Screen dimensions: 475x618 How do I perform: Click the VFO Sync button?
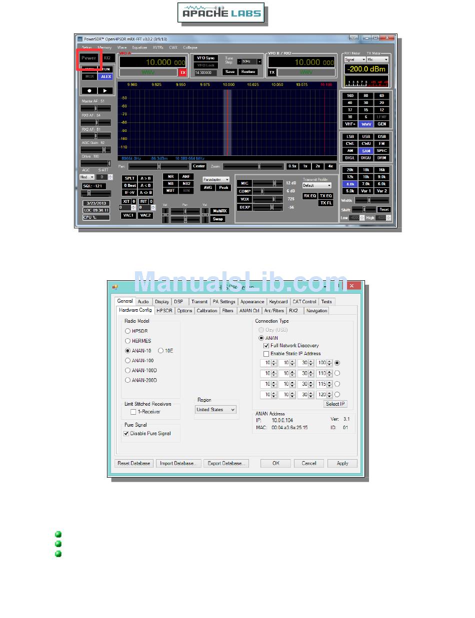click(205, 58)
